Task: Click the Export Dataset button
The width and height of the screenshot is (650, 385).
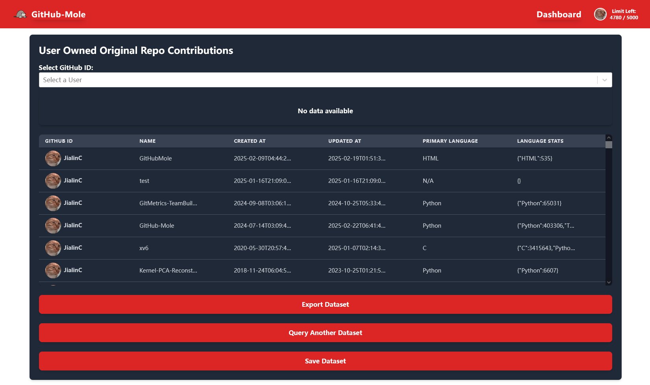Action: coord(325,304)
